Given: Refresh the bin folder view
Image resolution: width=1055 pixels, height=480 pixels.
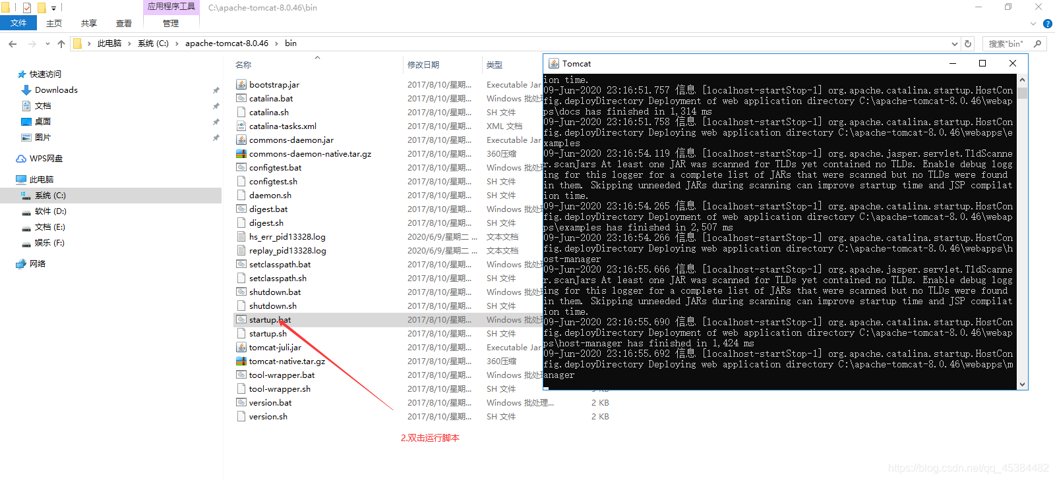Looking at the screenshot, I should 968,43.
